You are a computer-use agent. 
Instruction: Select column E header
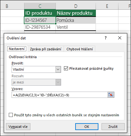click(107, 6)
